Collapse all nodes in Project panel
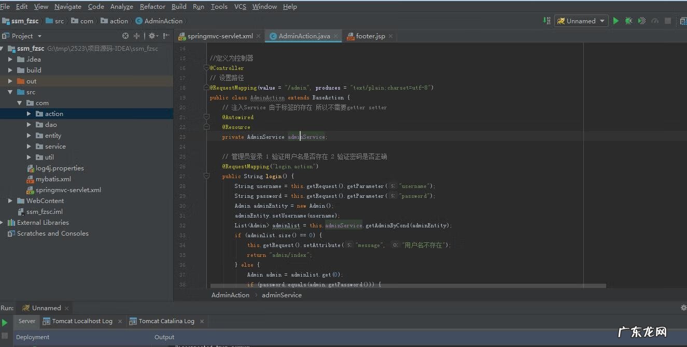 137,36
